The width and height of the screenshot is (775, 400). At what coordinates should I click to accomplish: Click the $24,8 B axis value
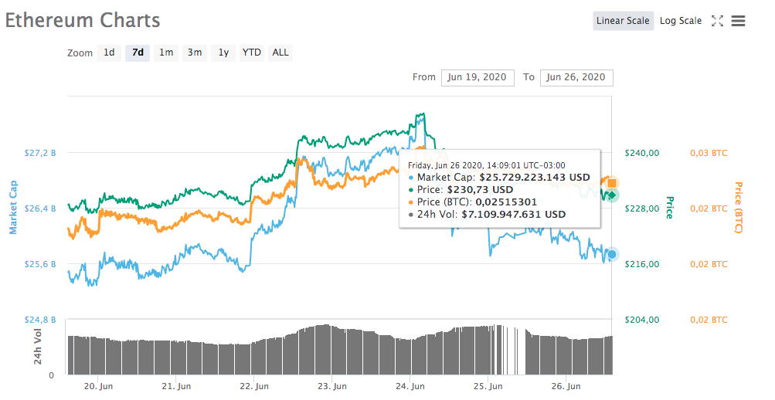tap(40, 320)
